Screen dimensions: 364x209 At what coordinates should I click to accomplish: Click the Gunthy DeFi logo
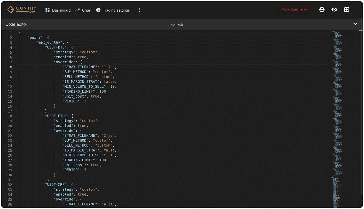coord(22,10)
